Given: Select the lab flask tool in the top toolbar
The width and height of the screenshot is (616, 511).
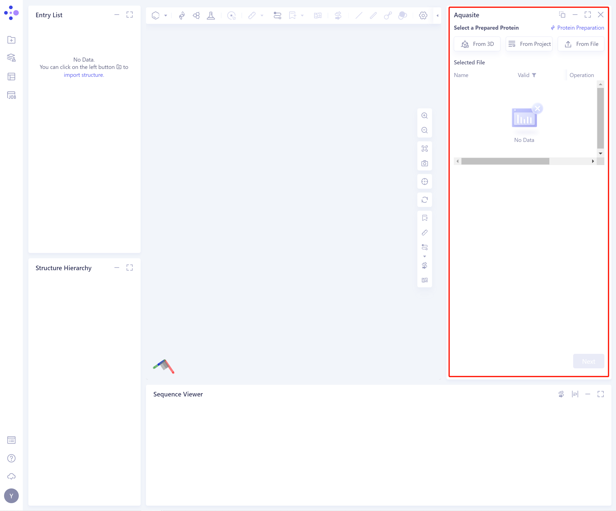Looking at the screenshot, I should pyautogui.click(x=211, y=15).
